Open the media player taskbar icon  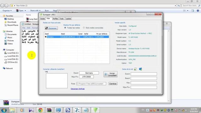[22, 110]
